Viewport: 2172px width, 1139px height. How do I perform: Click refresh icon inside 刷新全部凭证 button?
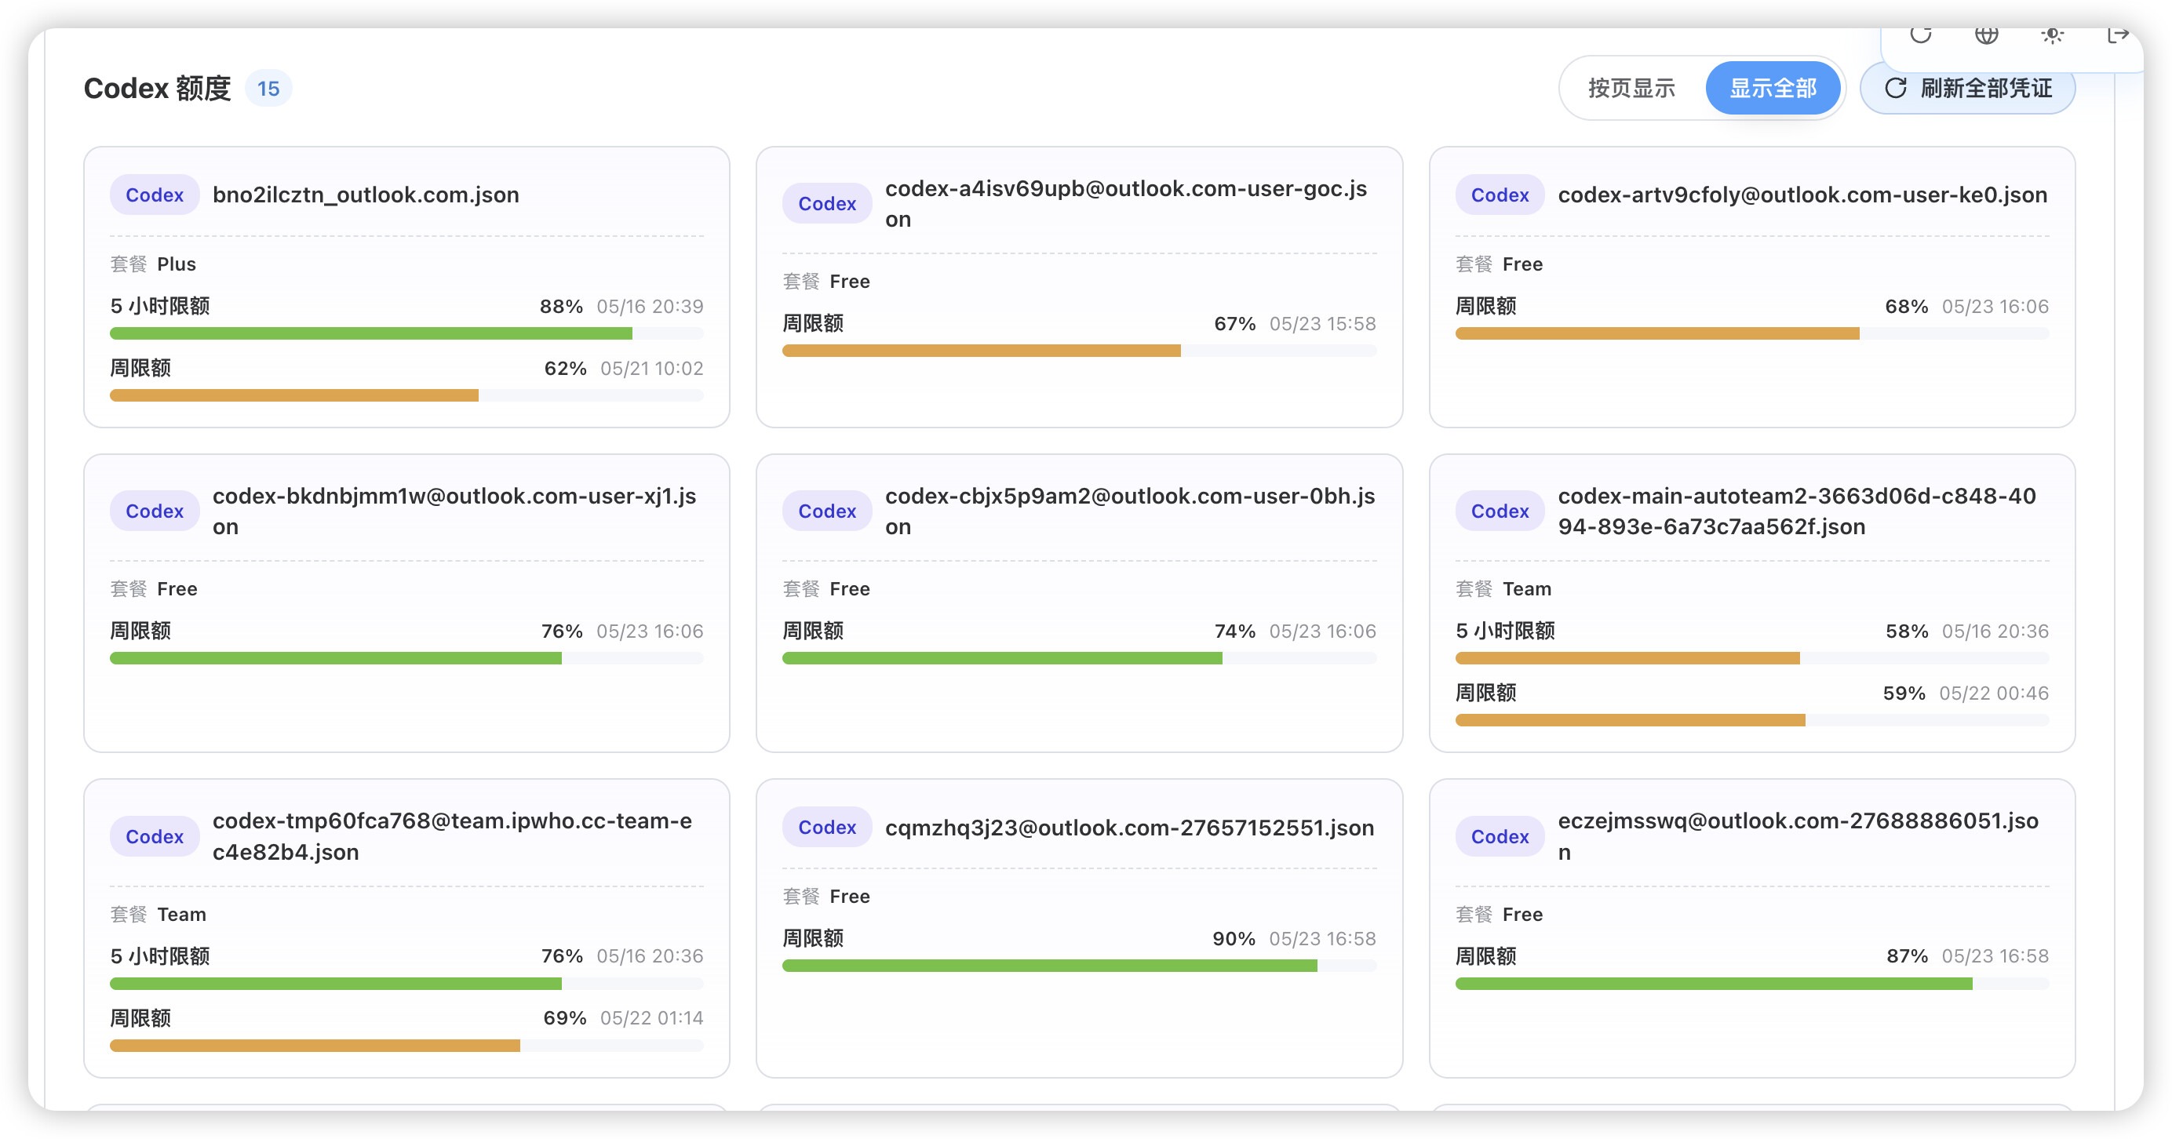coord(1896,88)
